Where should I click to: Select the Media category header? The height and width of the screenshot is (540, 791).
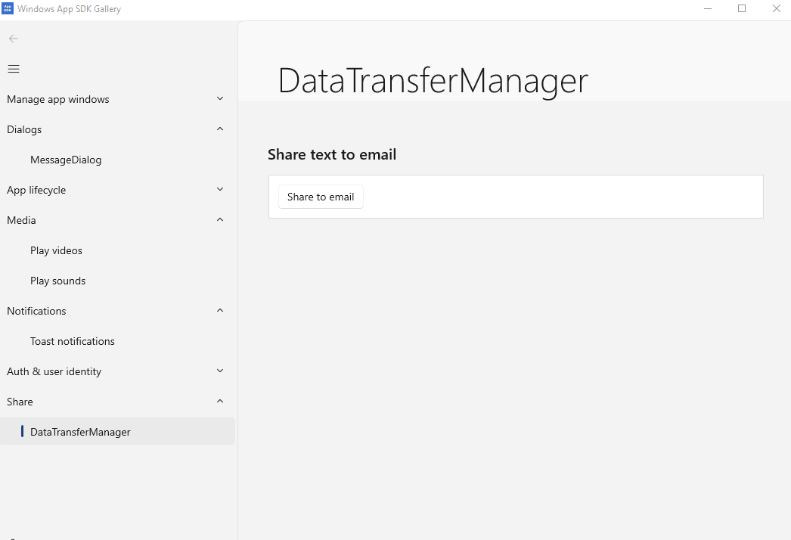(x=21, y=220)
